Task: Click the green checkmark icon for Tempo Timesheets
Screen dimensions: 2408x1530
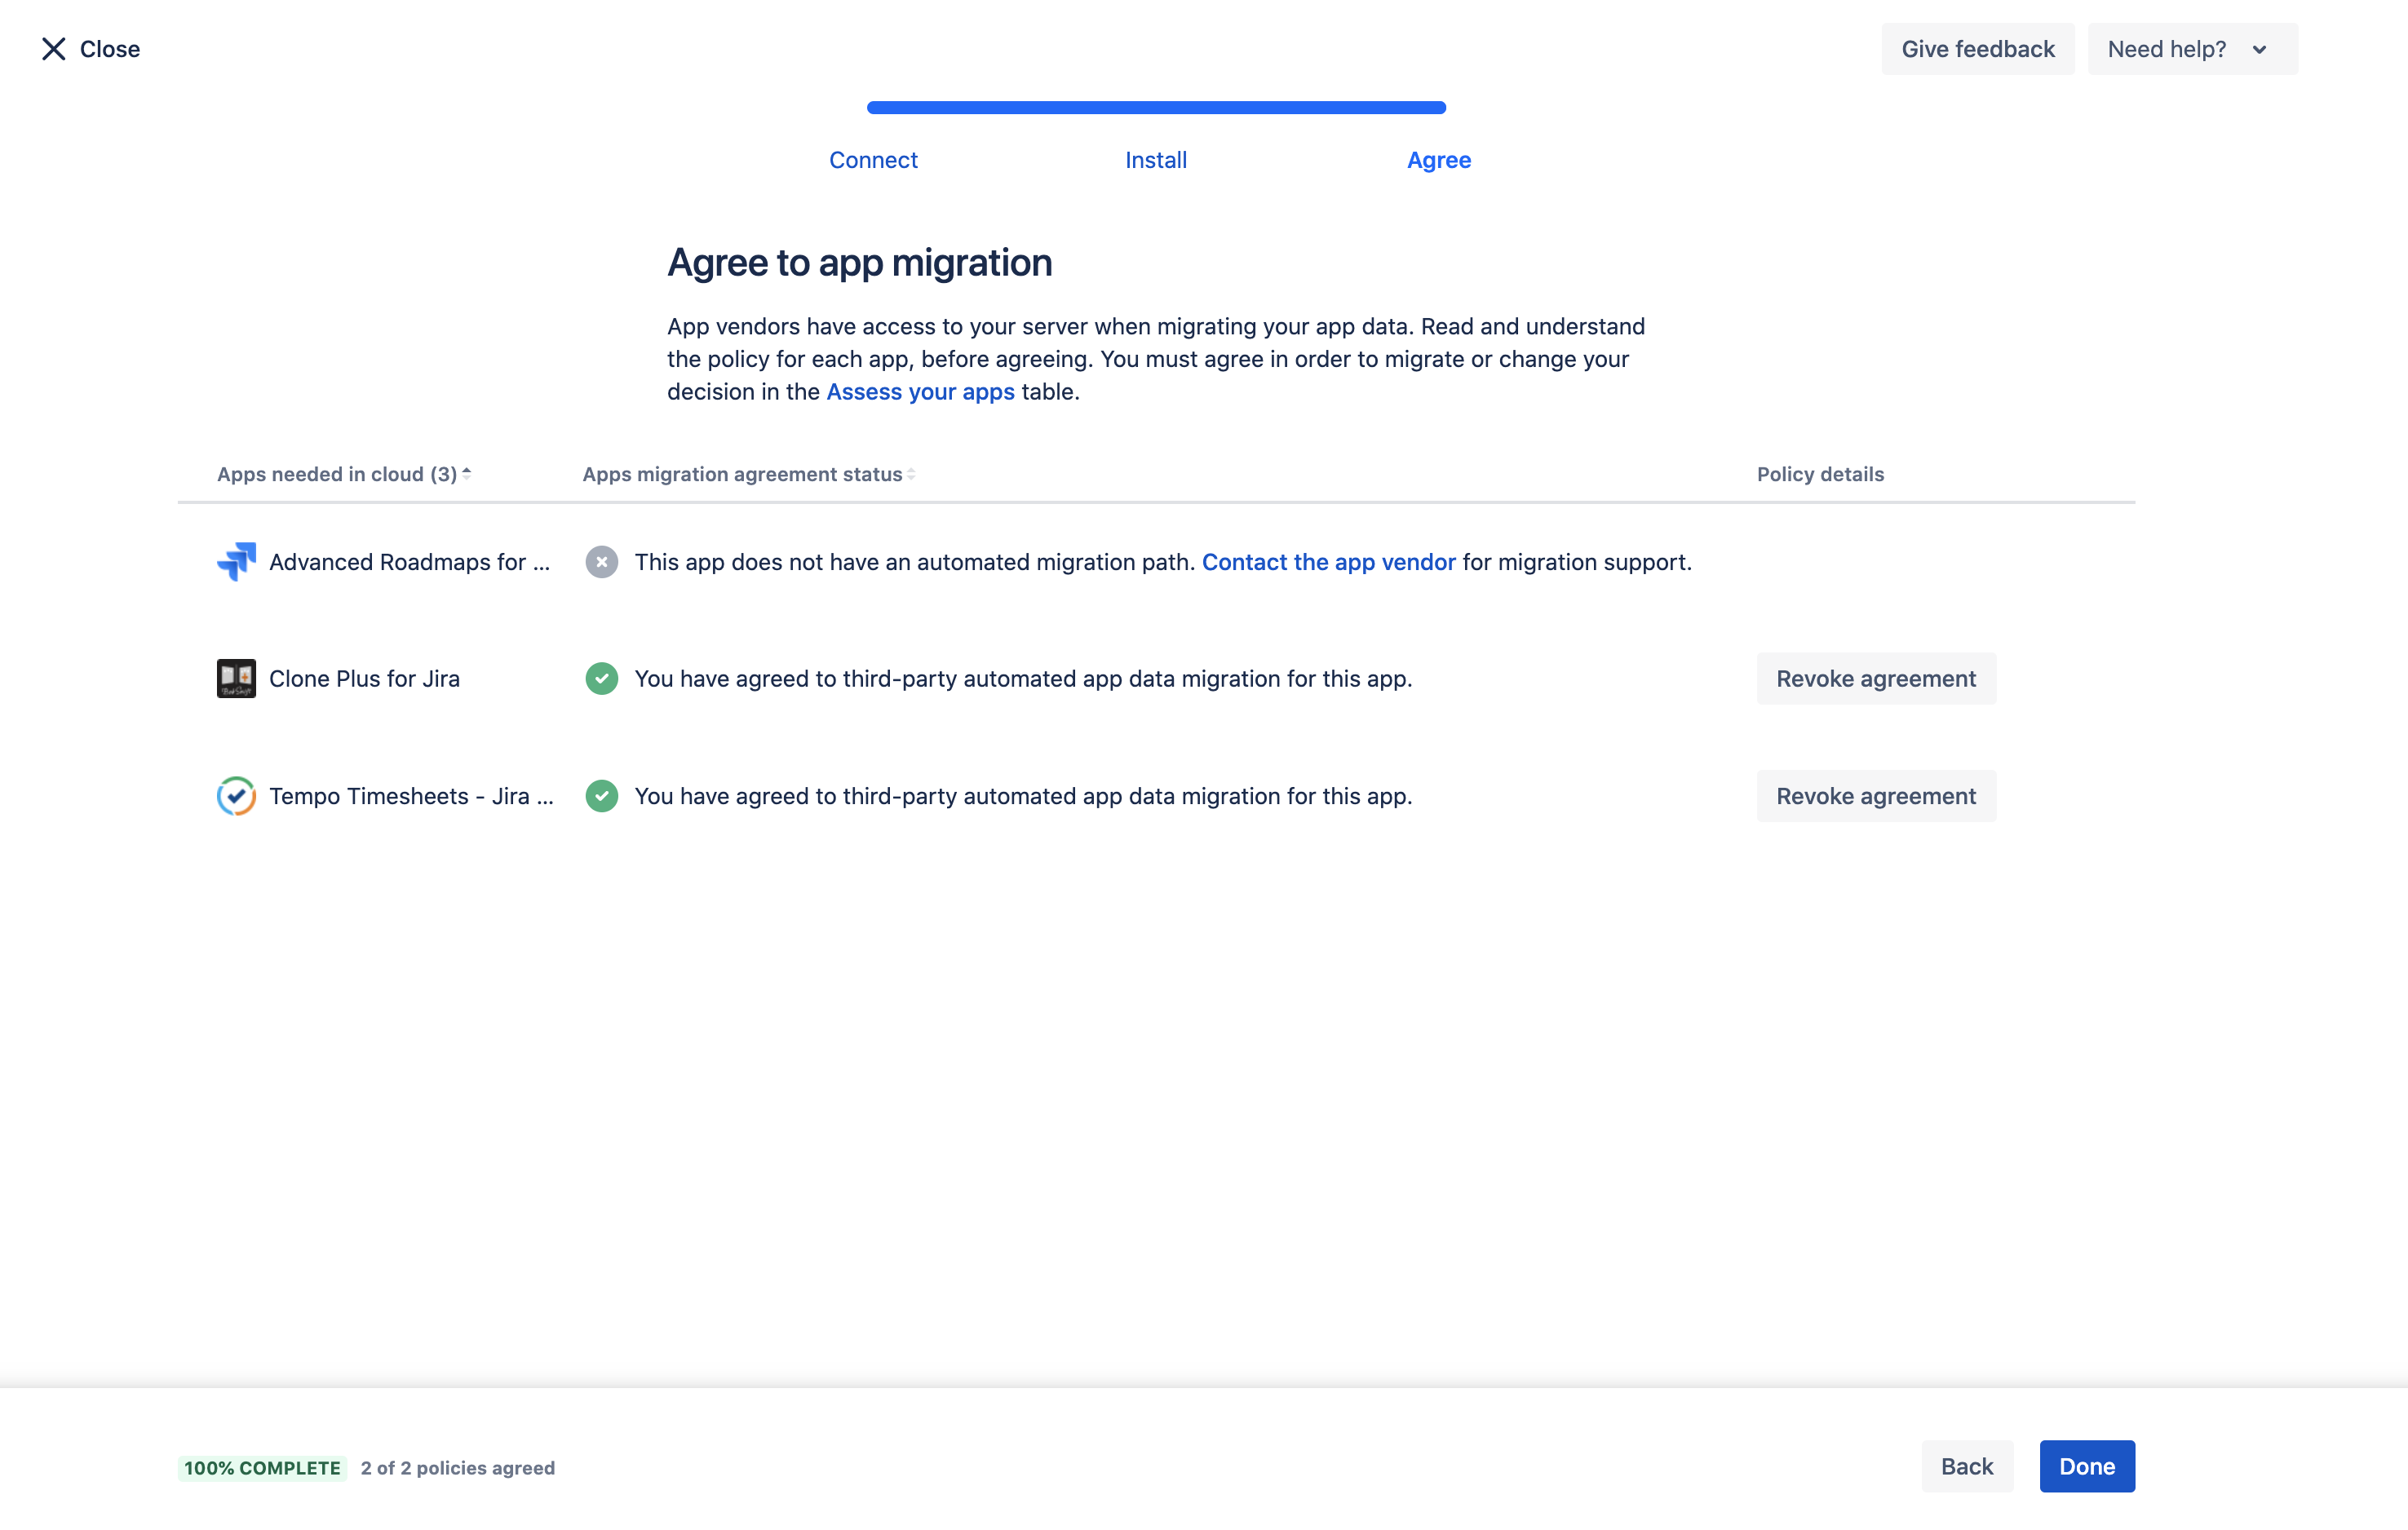Action: click(604, 797)
